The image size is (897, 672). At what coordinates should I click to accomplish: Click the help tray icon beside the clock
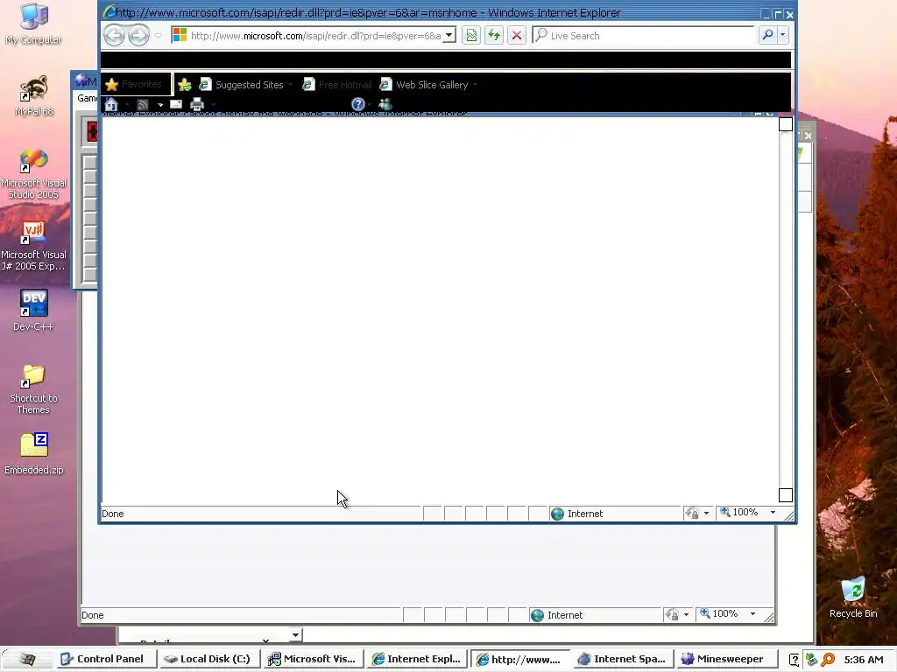click(794, 660)
